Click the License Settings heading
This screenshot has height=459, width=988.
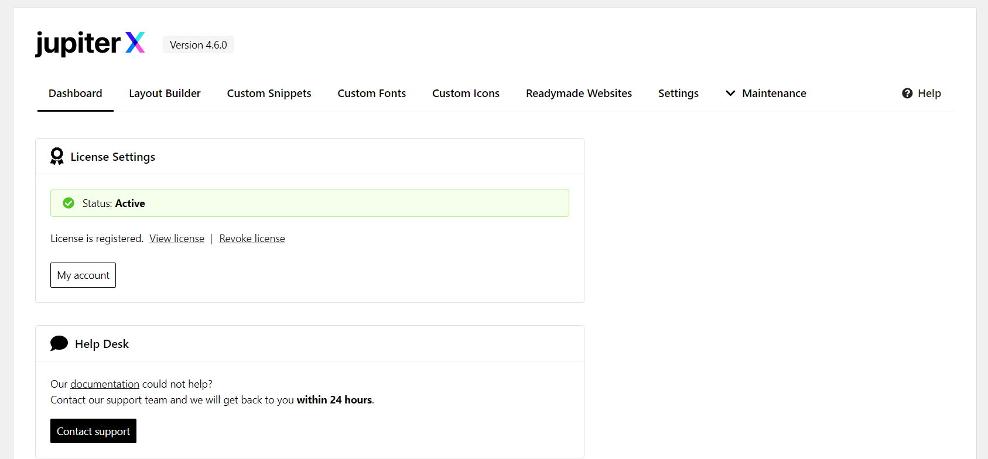(113, 157)
